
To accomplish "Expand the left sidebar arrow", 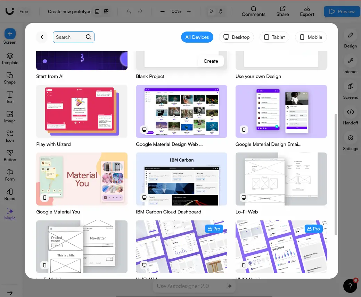I will [10, 293].
